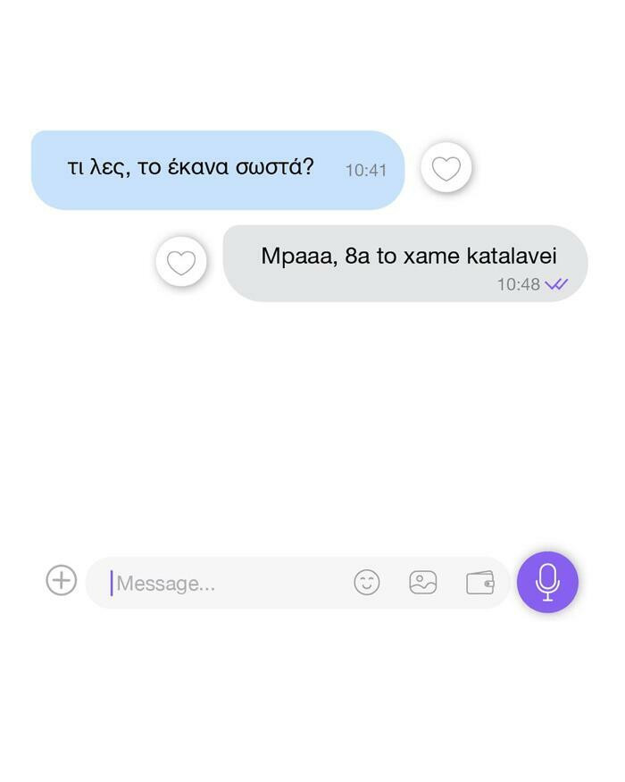Open the emoji and sticker picker
The image size is (625, 782).
click(x=367, y=582)
